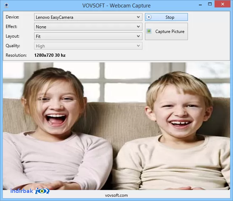The height and width of the screenshot is (201, 233).
Task: Click the VOVSOFT - Webcam Capture title text
Action: pos(116,6)
